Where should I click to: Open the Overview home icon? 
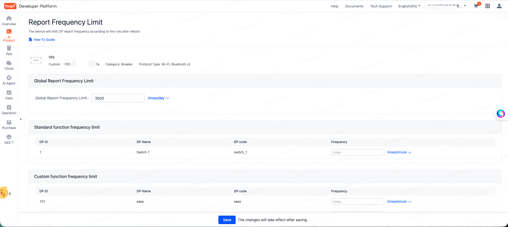(9, 18)
